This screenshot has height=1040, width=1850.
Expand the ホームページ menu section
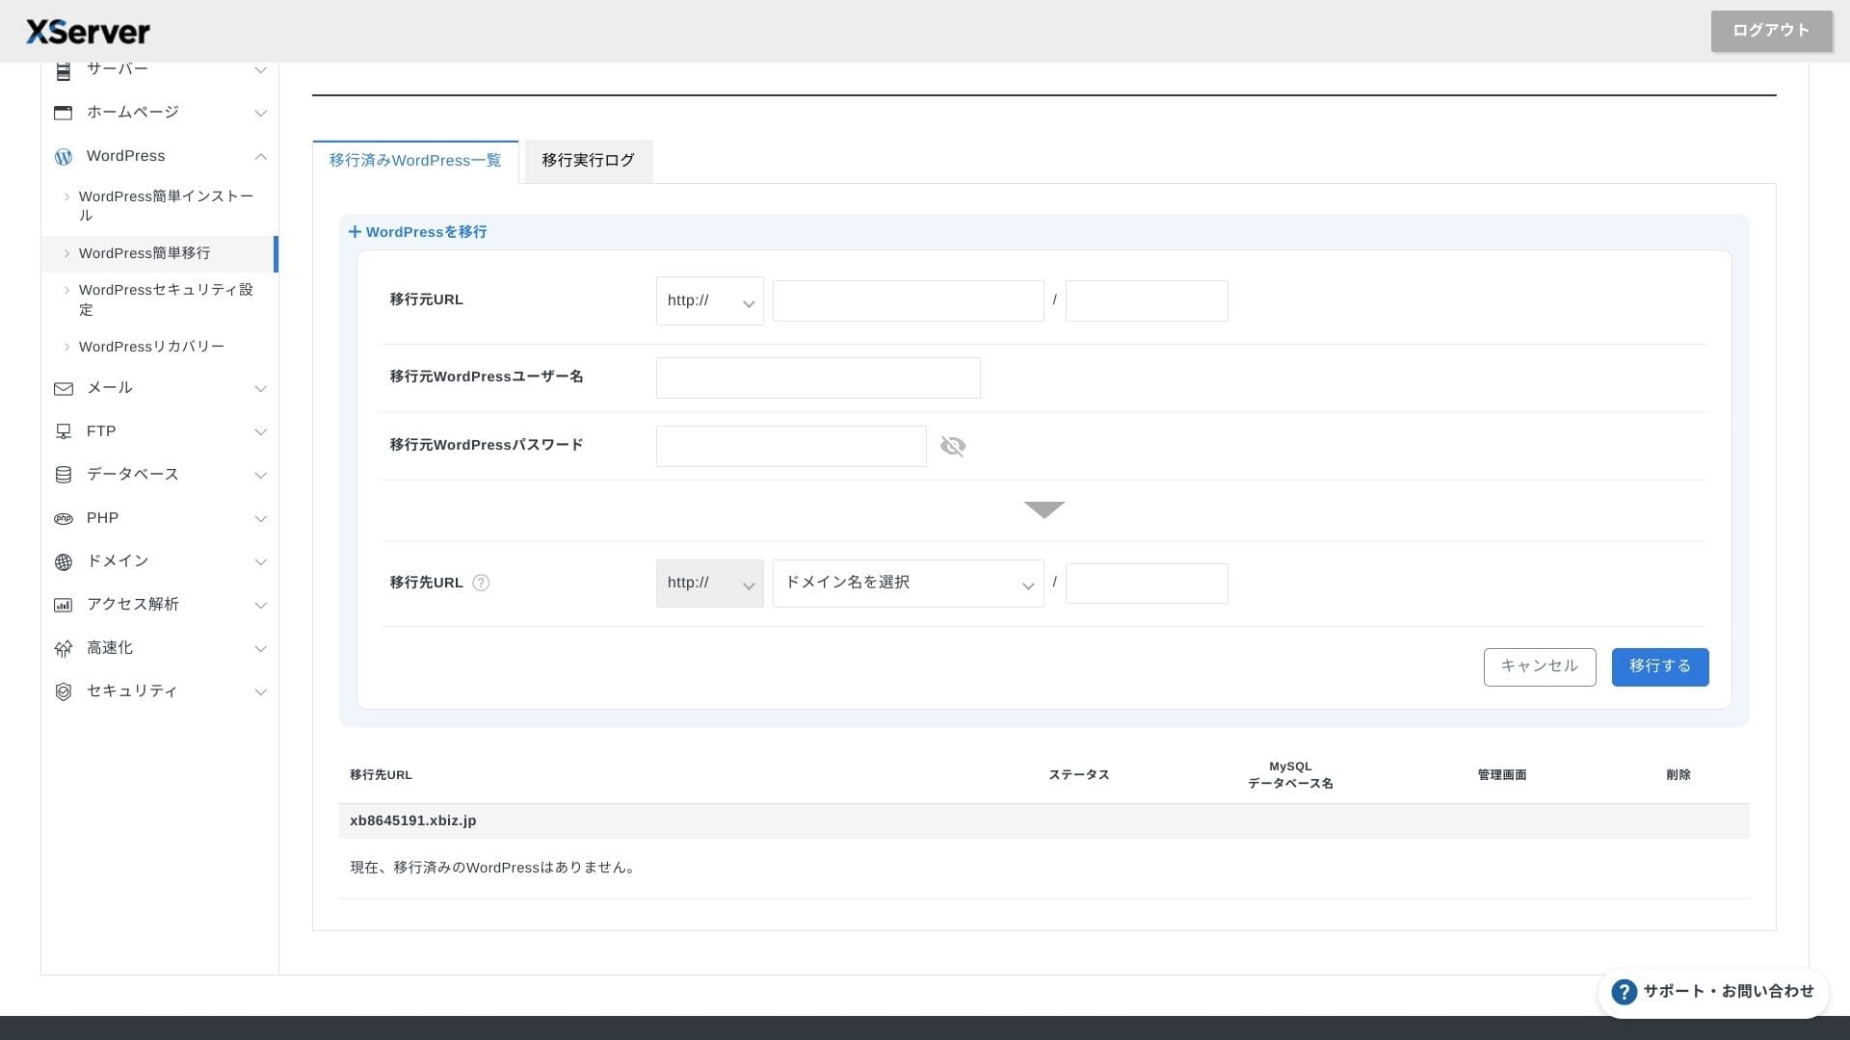click(260, 114)
